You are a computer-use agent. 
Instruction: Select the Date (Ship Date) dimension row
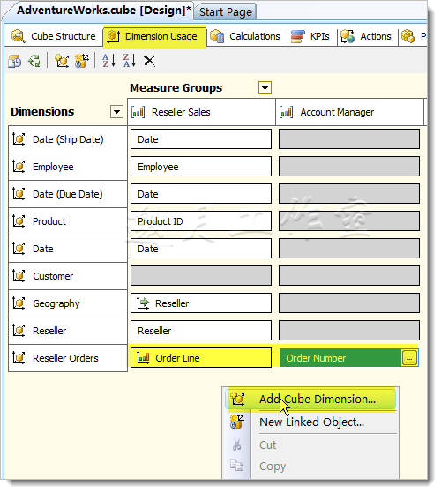coord(68,139)
